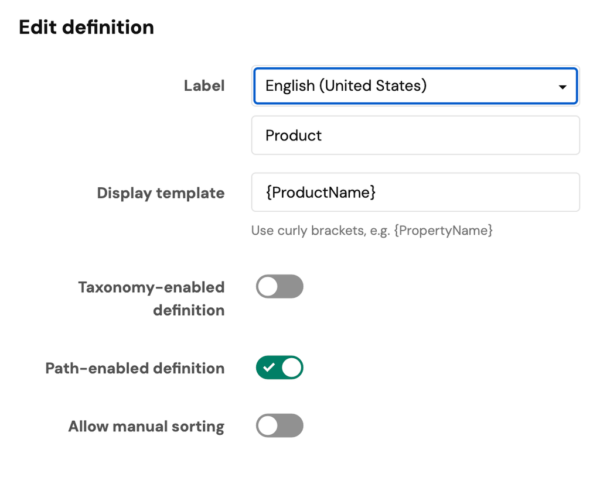Click the curly brackets hint text
600x484 pixels.
(x=371, y=231)
